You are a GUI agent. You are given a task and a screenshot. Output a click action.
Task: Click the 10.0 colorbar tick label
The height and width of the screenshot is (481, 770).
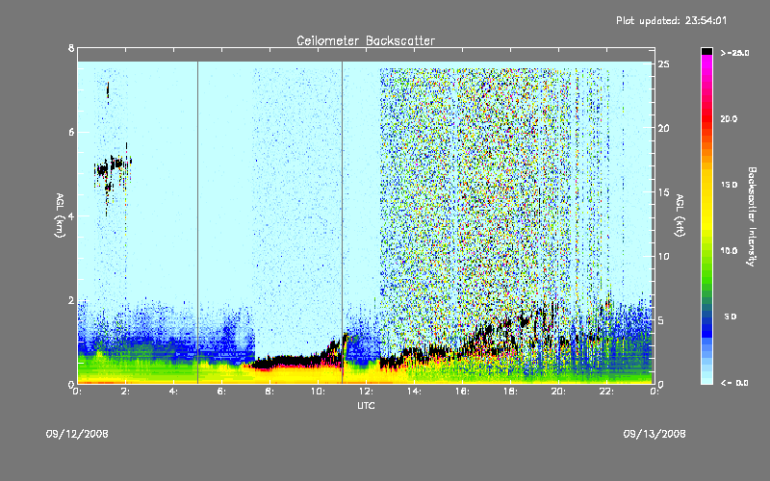click(x=729, y=251)
